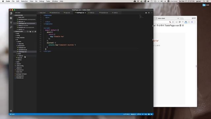Click errors and warnings count in status bar
This screenshot has height=119, width=211.
coord(12,114)
